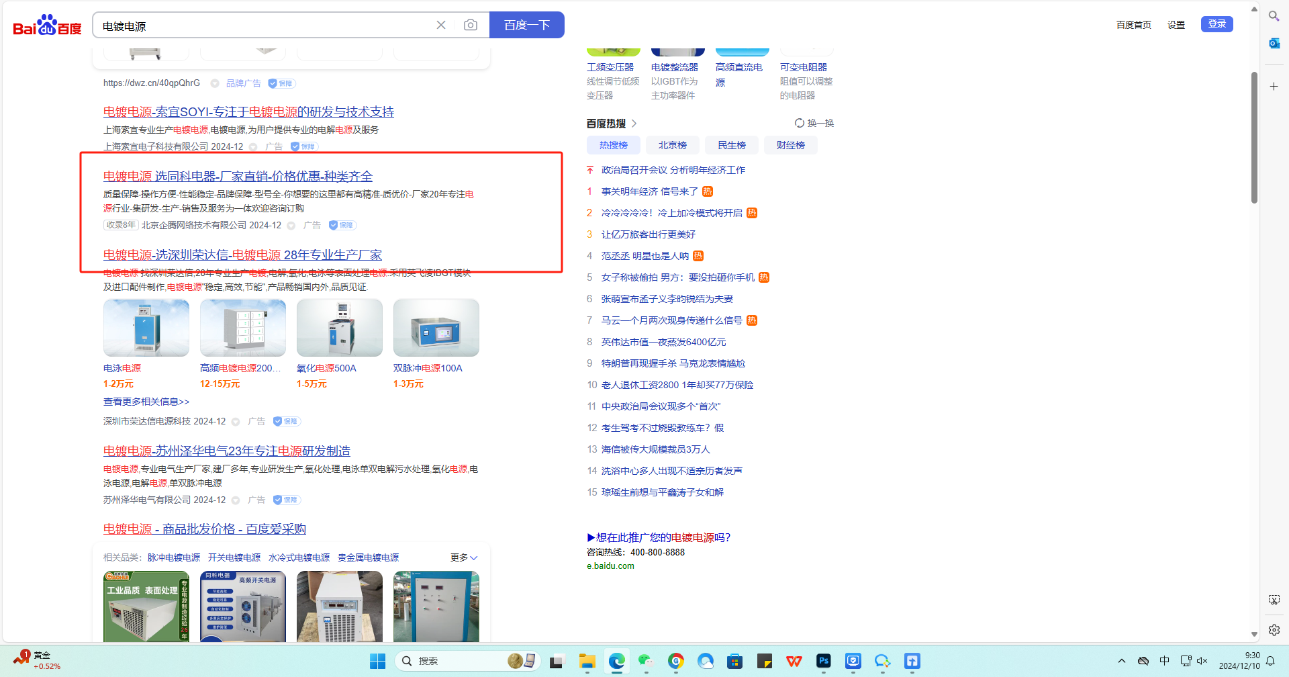Open the e.baidu.com promotion link
1289x677 pixels.
610,566
